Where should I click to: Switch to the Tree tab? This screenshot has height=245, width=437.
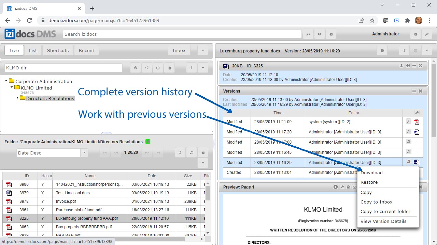[14, 50]
